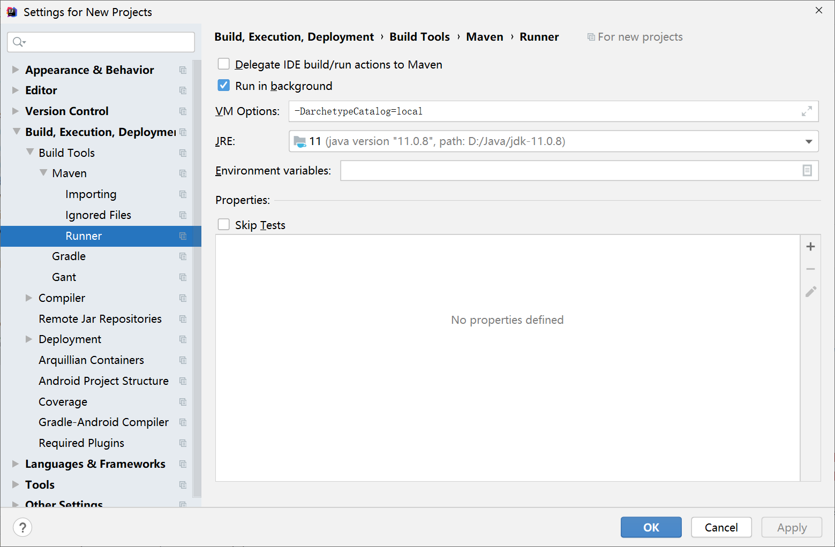This screenshot has width=835, height=547.
Task: Click the settings search box
Action: (x=101, y=42)
